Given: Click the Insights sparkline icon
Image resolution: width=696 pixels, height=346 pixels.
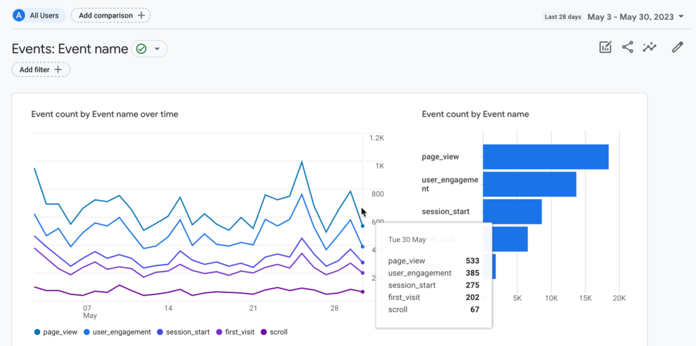Looking at the screenshot, I should pos(649,47).
